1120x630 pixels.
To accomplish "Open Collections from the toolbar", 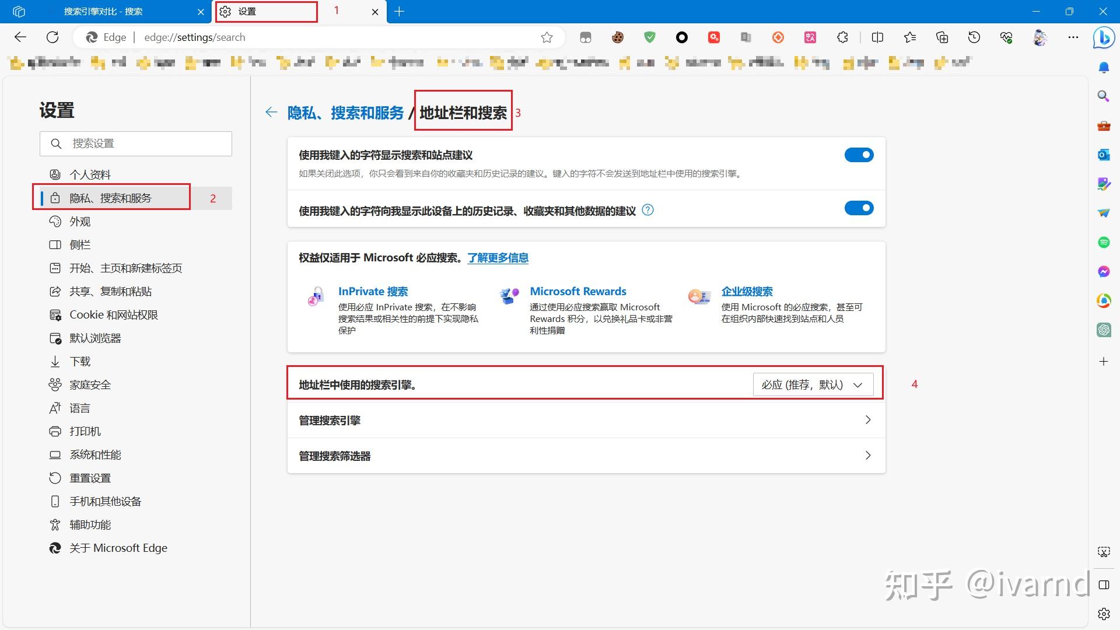I will click(x=942, y=37).
